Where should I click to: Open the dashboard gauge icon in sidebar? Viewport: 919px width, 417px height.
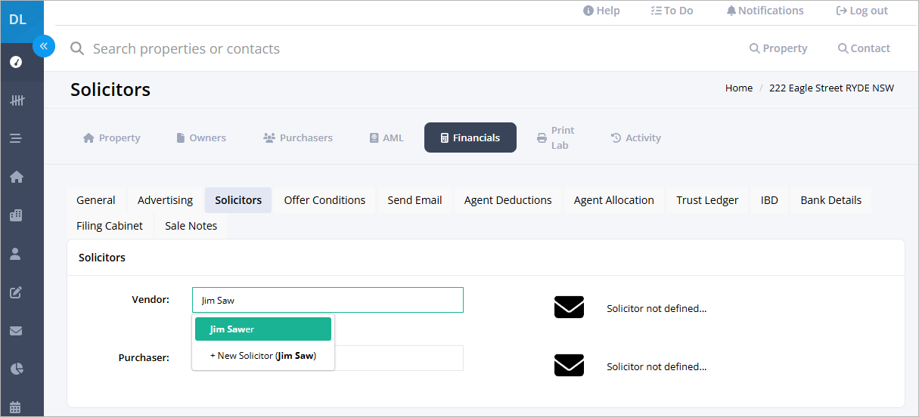16,62
